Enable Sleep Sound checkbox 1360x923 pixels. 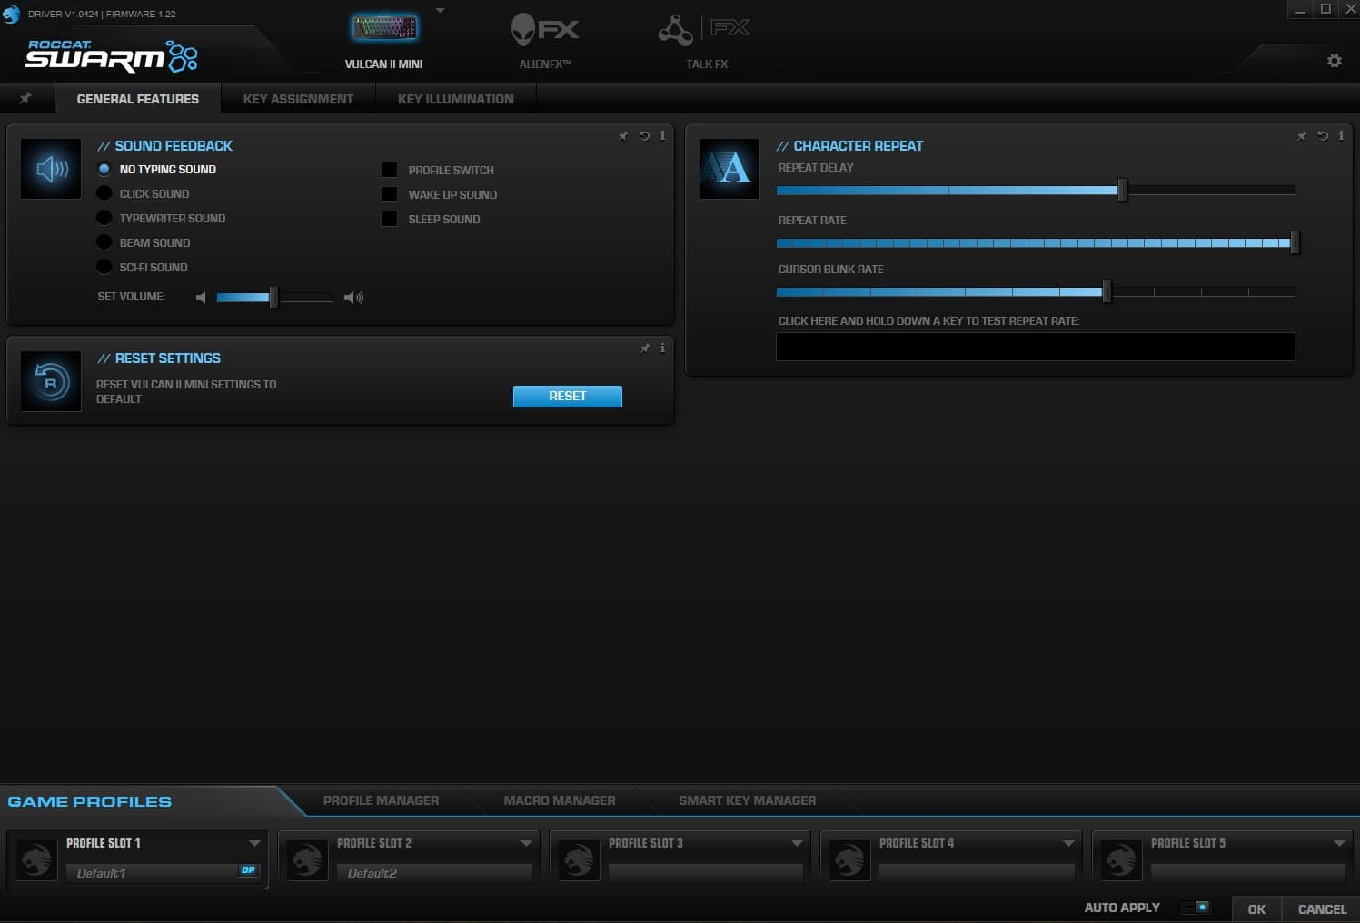pos(389,219)
